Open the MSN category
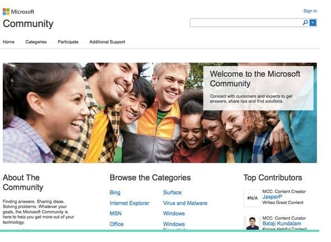Image resolution: width=331 pixels, height=242 pixels. (116, 213)
